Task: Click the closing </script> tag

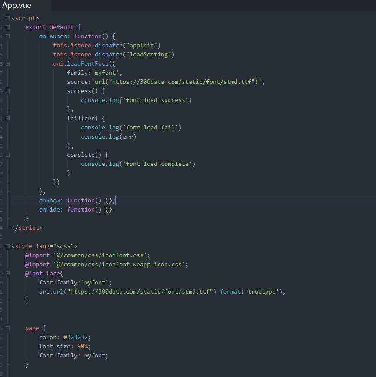Action: click(27, 228)
